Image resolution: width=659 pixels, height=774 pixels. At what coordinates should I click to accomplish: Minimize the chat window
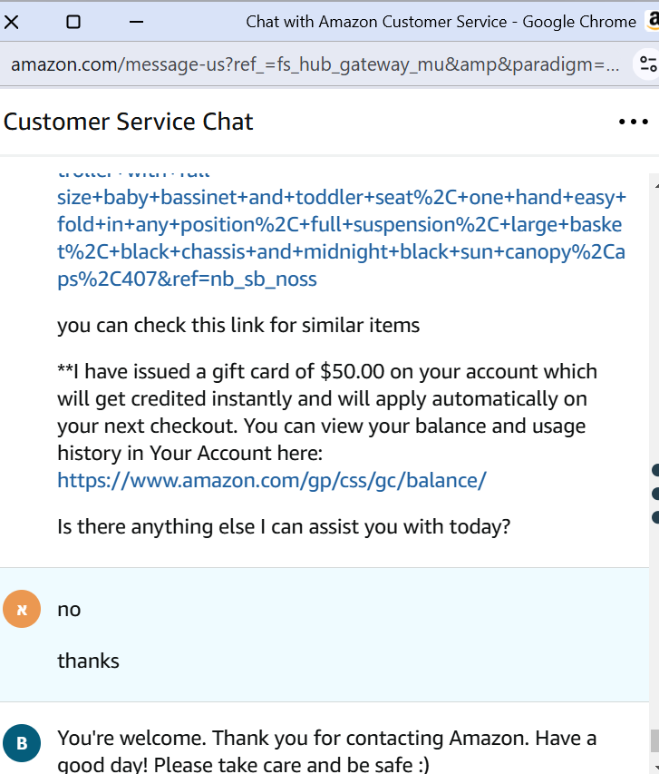(x=137, y=22)
